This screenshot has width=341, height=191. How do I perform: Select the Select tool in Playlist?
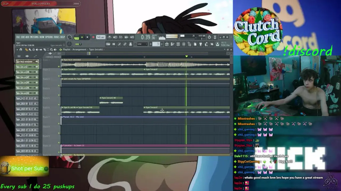click(x=48, y=50)
